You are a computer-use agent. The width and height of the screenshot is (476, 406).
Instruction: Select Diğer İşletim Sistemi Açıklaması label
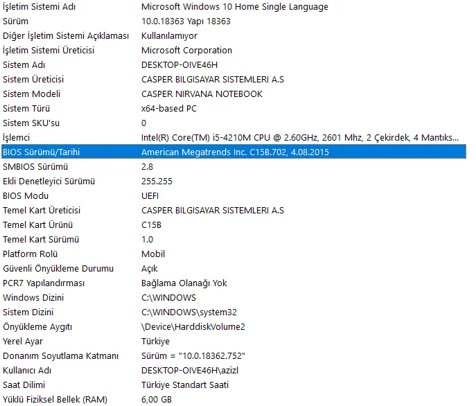(x=66, y=36)
